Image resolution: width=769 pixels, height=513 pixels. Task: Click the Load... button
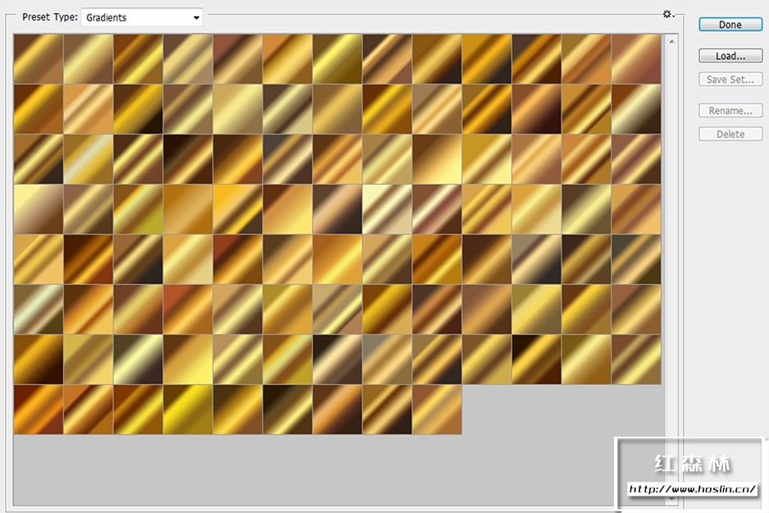[x=730, y=56]
